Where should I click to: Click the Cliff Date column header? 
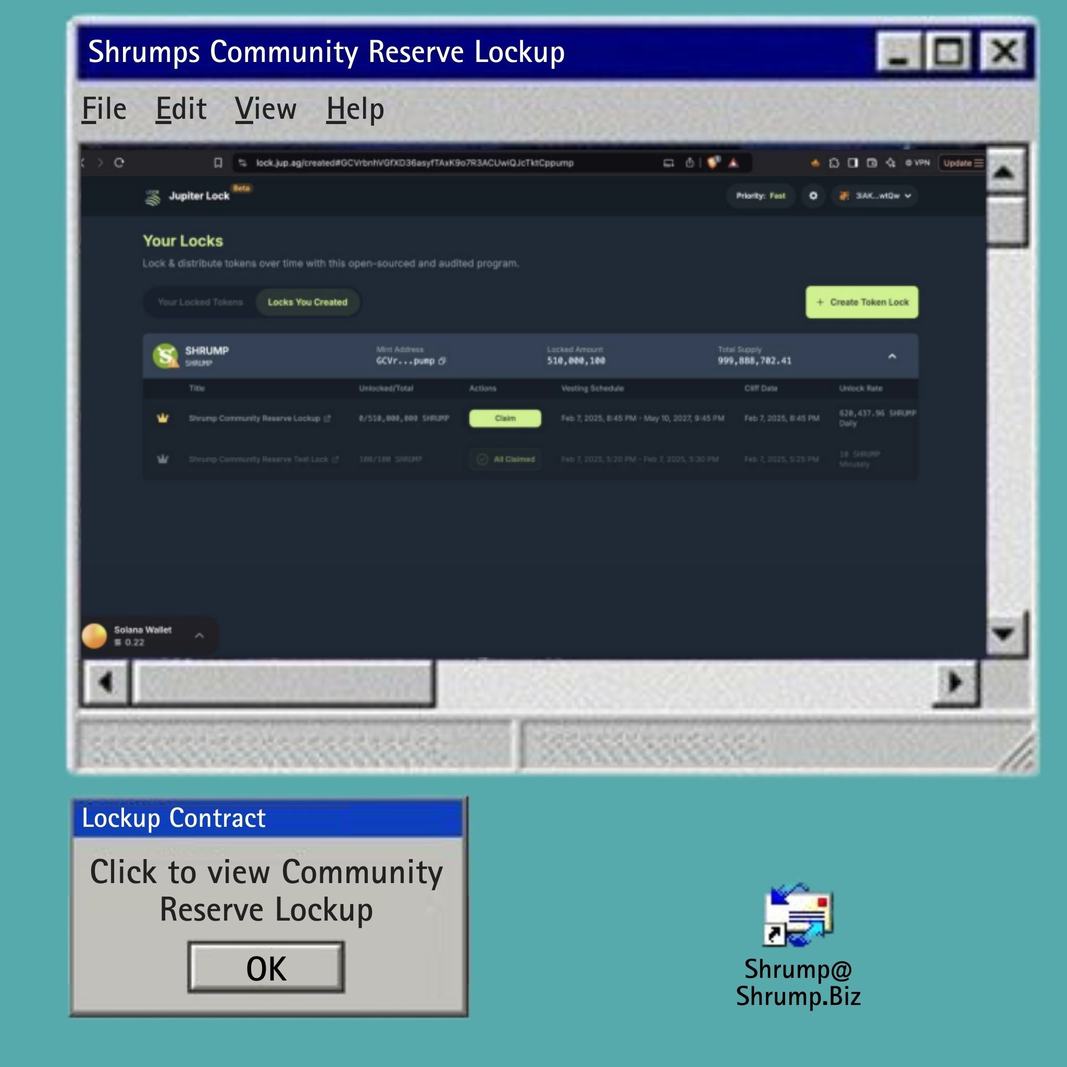click(761, 388)
